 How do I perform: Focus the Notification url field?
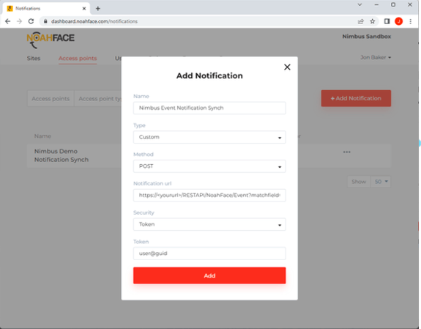209,196
